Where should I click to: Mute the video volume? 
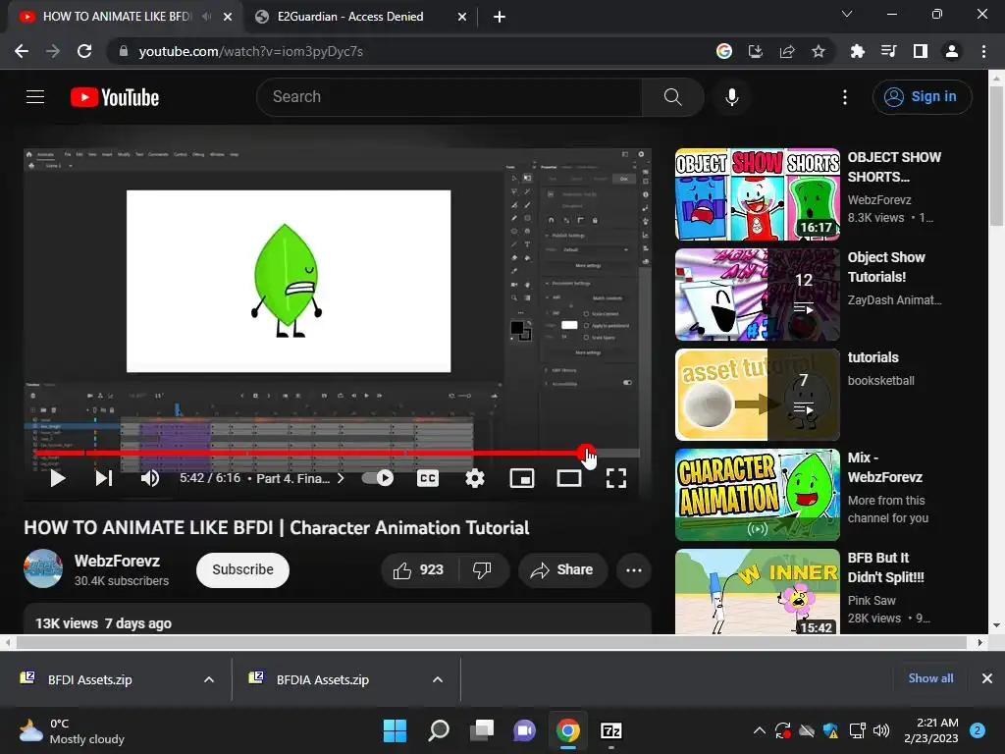pos(150,478)
